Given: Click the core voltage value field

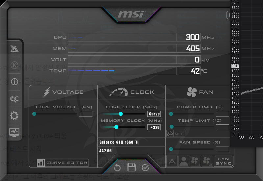Looking at the screenshot, I should pyautogui.click(x=85, y=114).
